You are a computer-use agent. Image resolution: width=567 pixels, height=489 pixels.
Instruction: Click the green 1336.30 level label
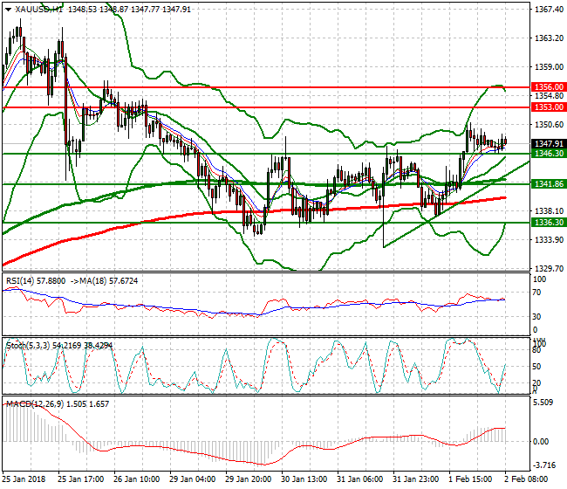pyautogui.click(x=549, y=223)
